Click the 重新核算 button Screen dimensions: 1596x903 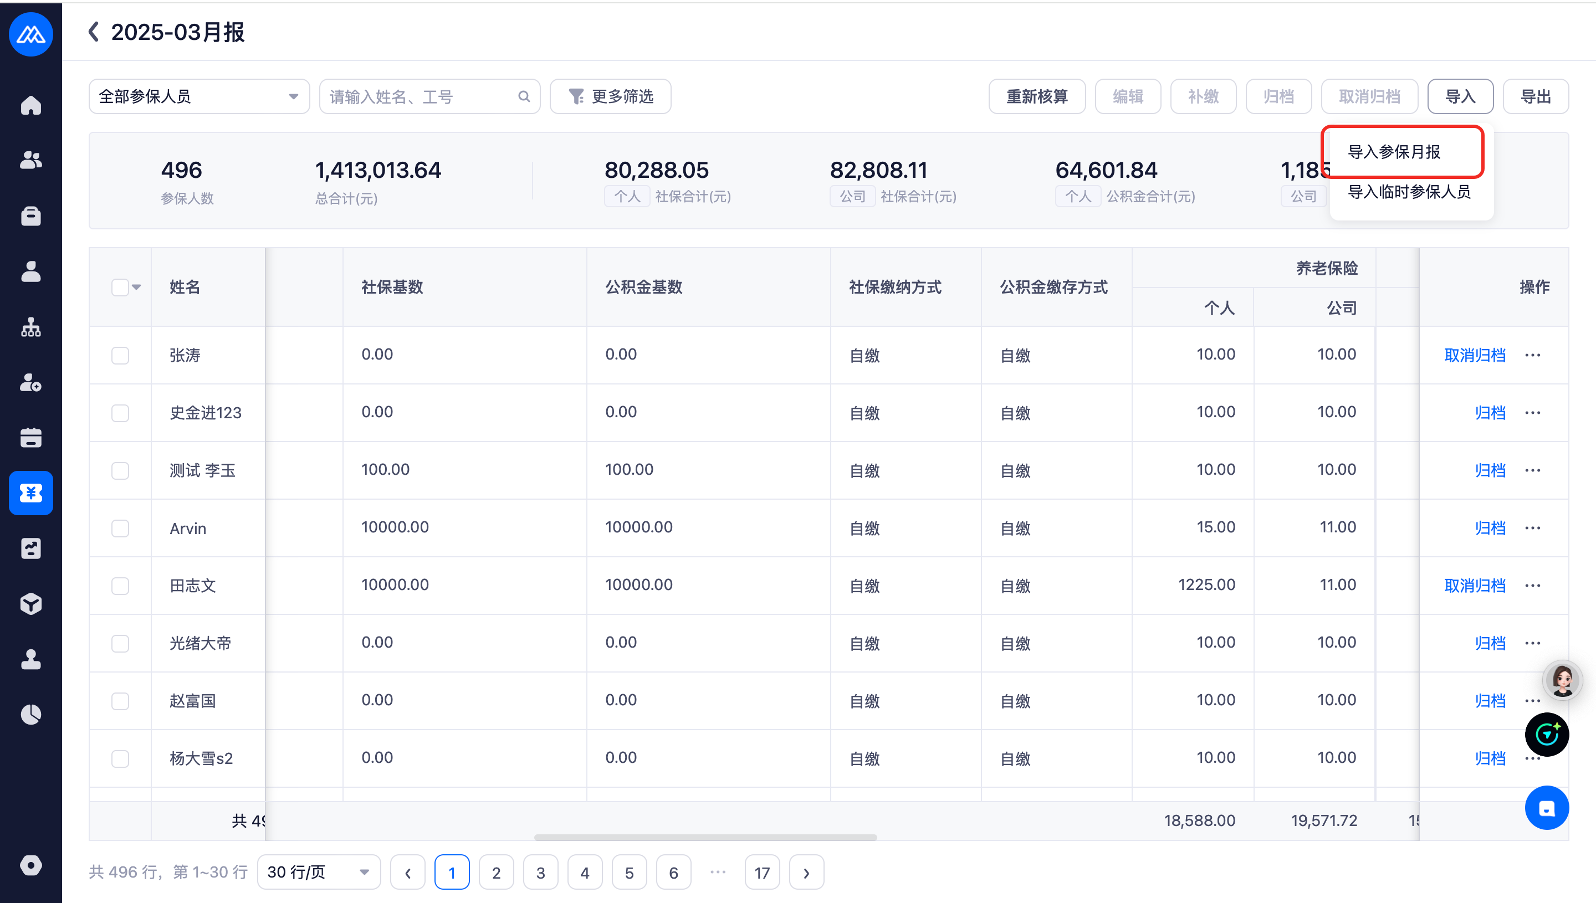point(1036,97)
